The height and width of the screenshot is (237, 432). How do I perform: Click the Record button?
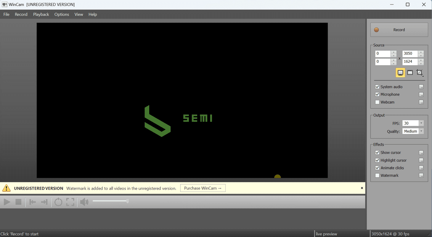(x=399, y=30)
